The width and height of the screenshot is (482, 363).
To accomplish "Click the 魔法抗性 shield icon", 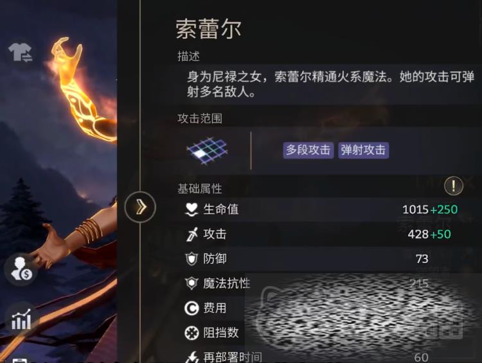I will pos(192,283).
